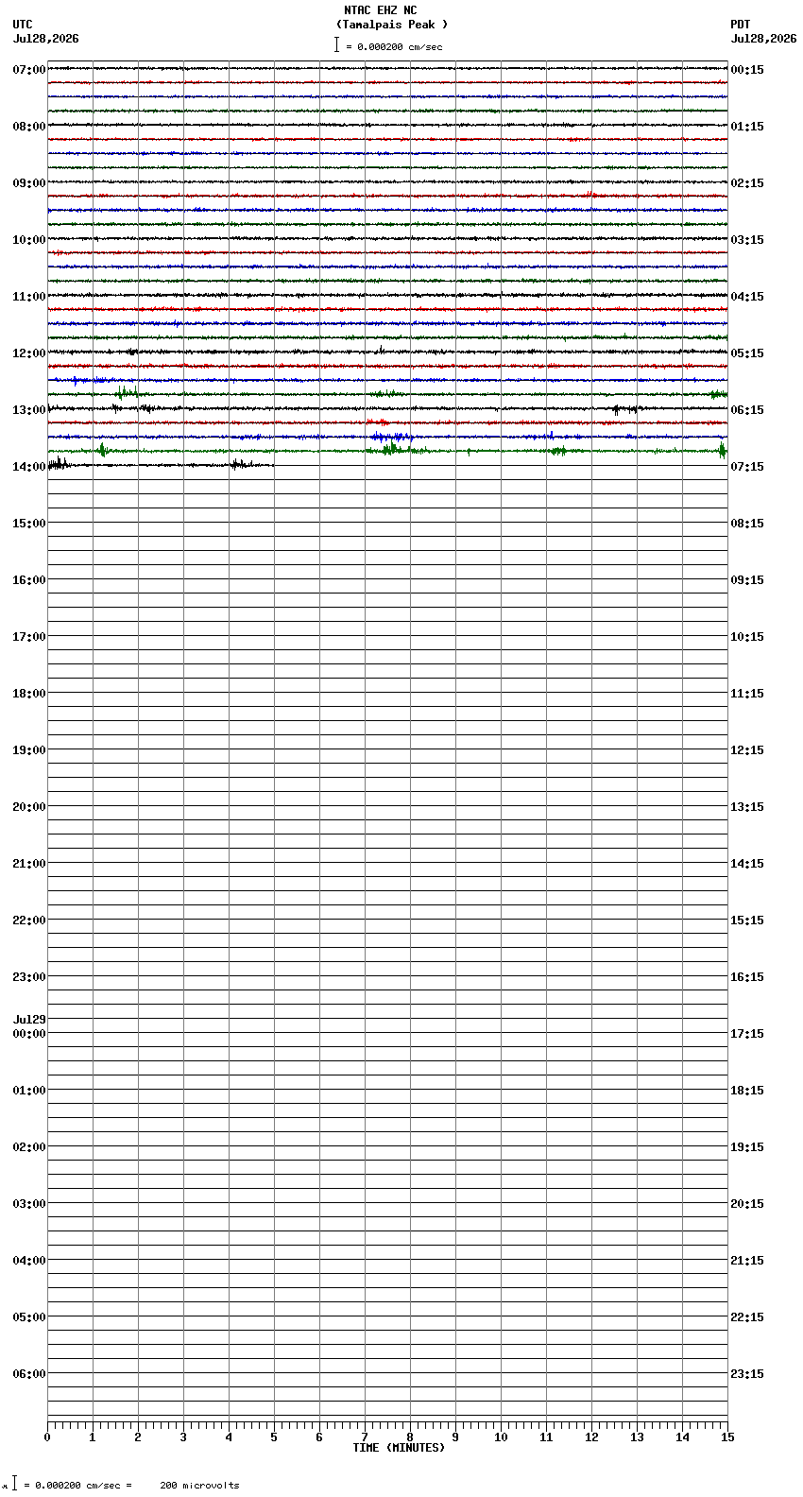Screen dimensions: 803x1497
Task: Click the 03:15 PDT row label
Action: pos(747,240)
